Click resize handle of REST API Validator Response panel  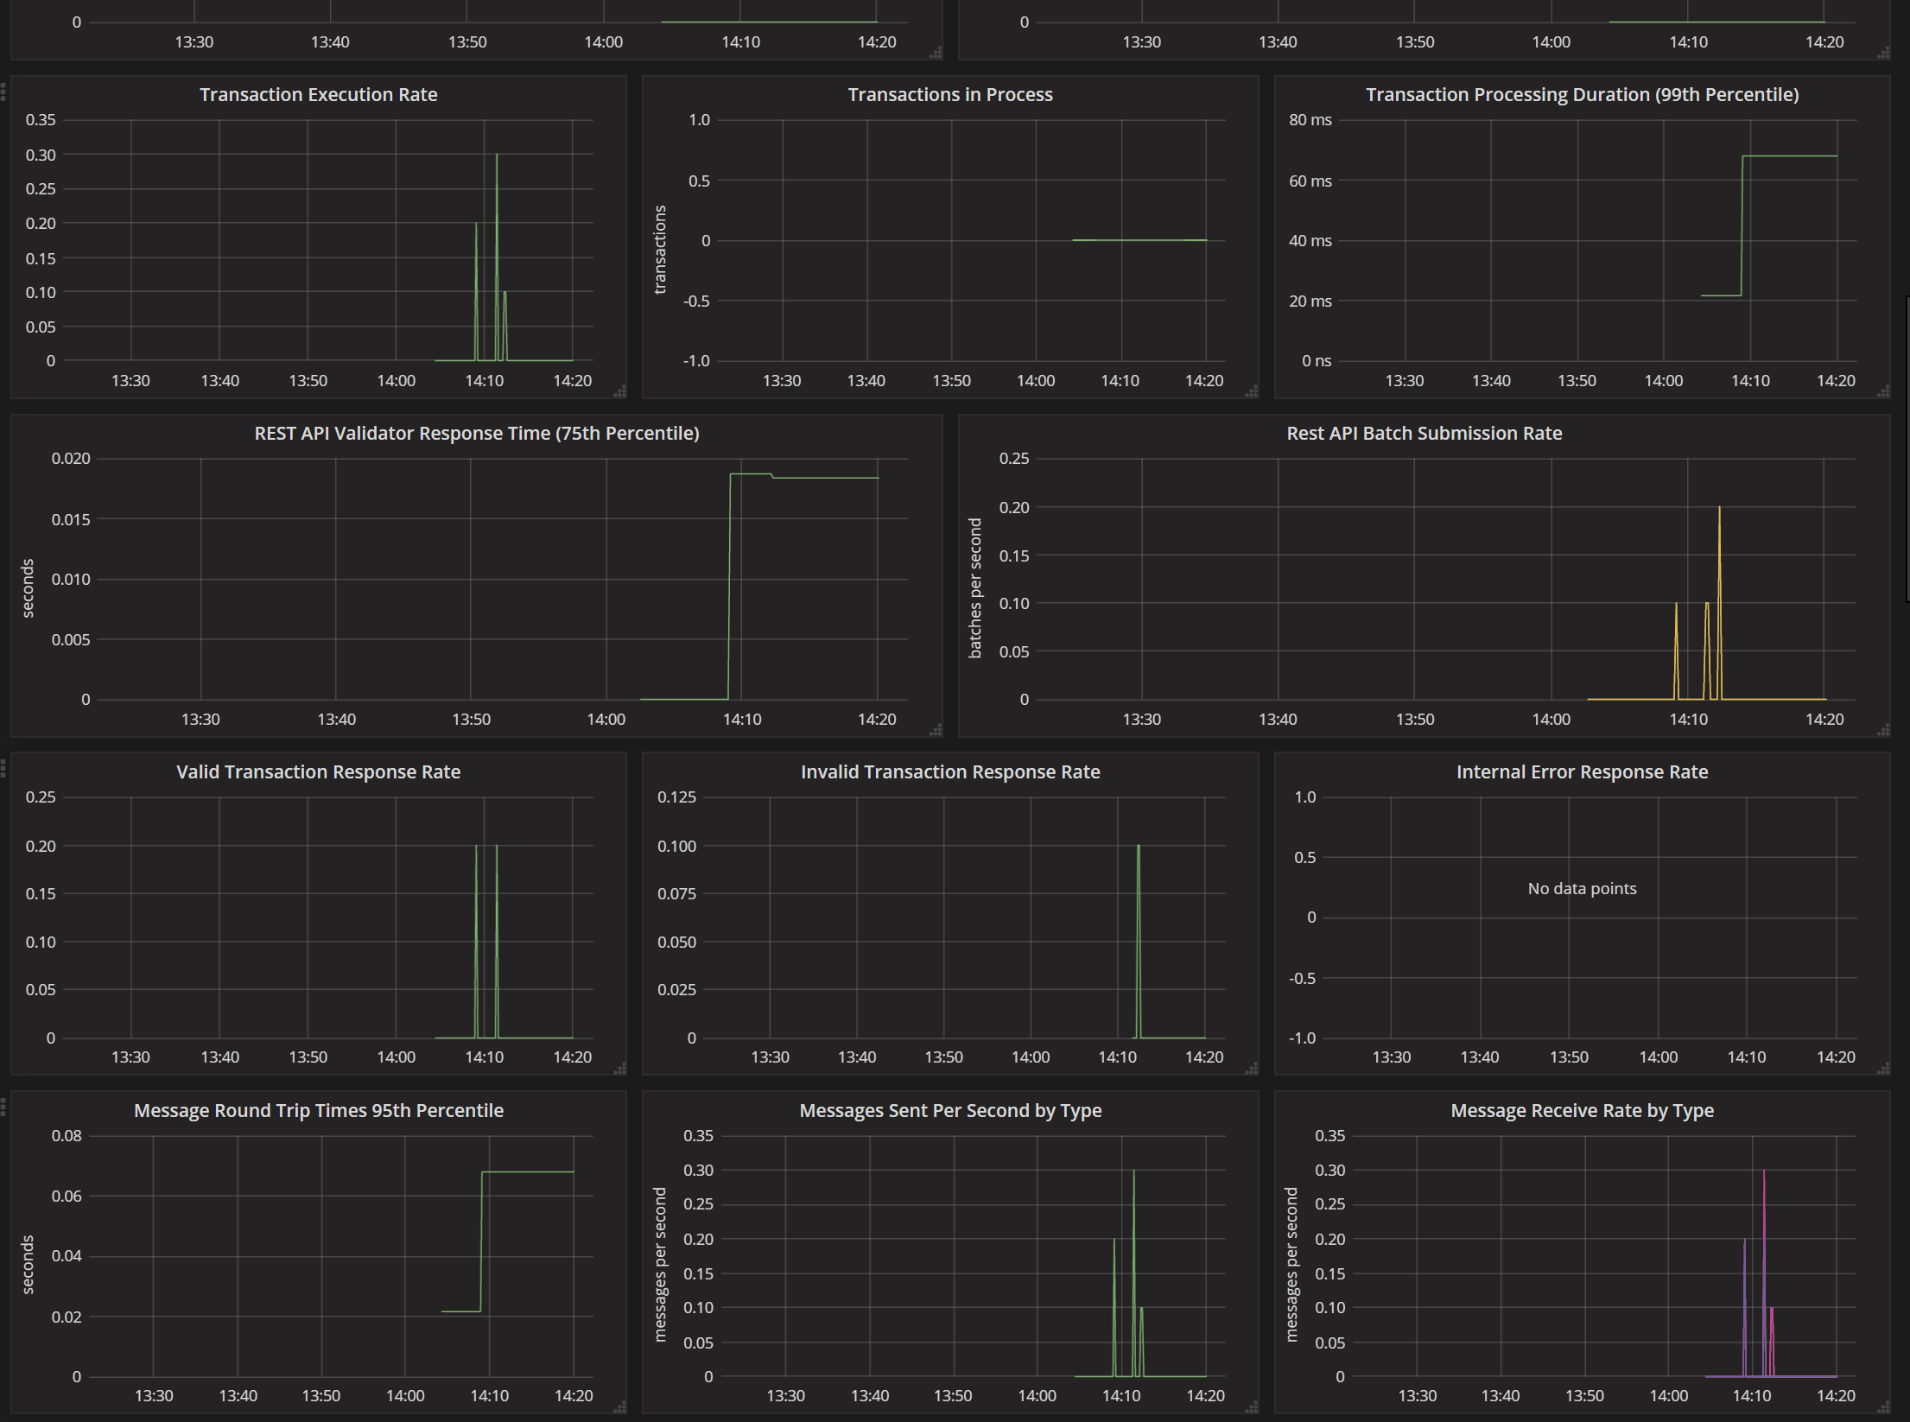(936, 730)
